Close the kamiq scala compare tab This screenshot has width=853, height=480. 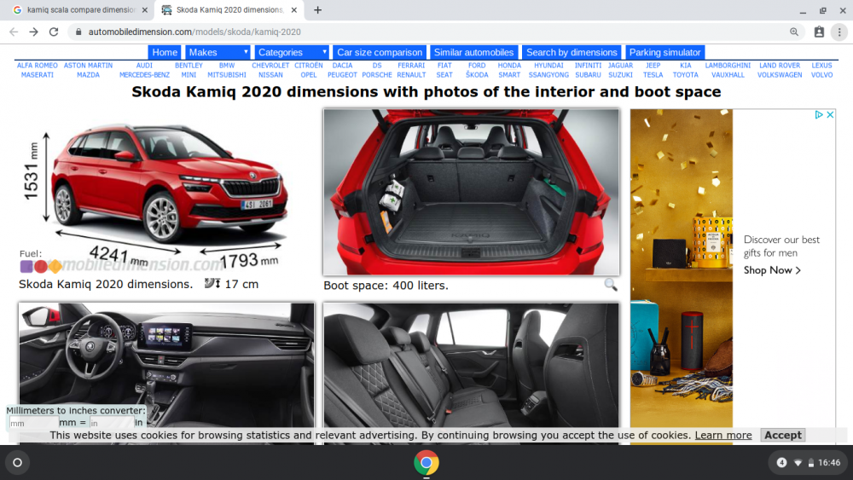(x=145, y=9)
